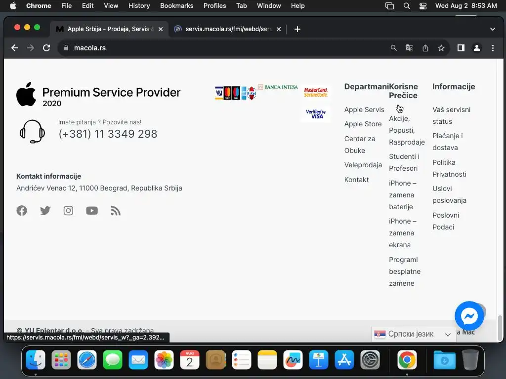This screenshot has width=506, height=379.
Task: Click the site lock icon
Action: [66, 48]
